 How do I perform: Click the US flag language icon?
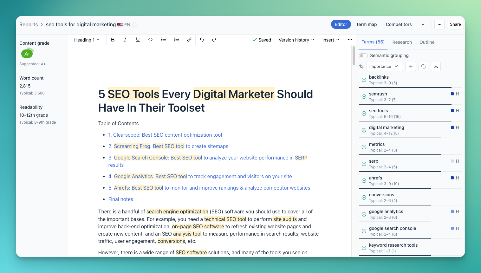pos(120,25)
